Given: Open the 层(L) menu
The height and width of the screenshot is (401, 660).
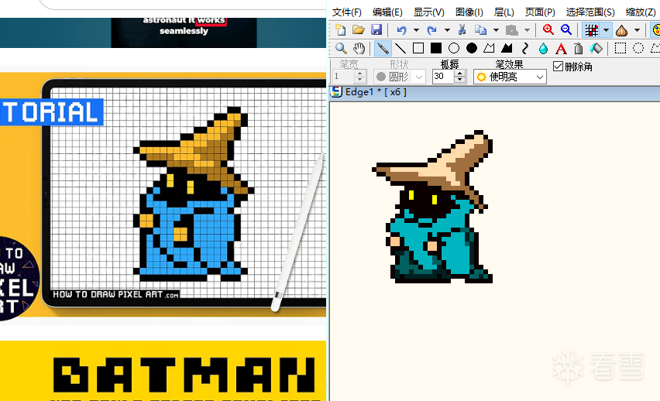Looking at the screenshot, I should click(504, 12).
